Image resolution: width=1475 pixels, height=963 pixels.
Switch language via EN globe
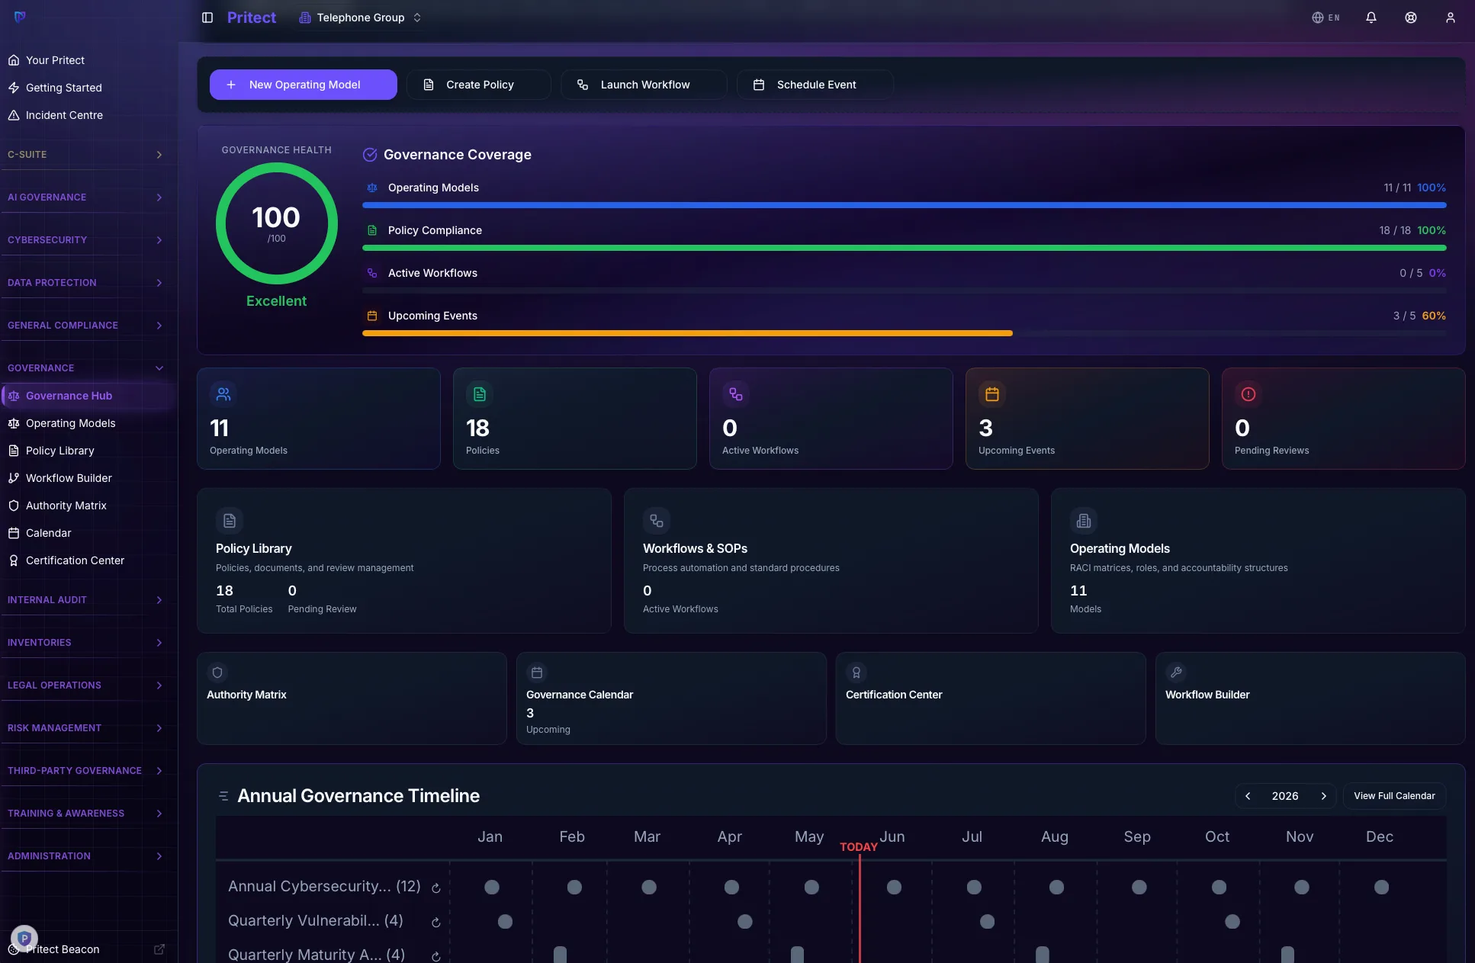[1326, 18]
